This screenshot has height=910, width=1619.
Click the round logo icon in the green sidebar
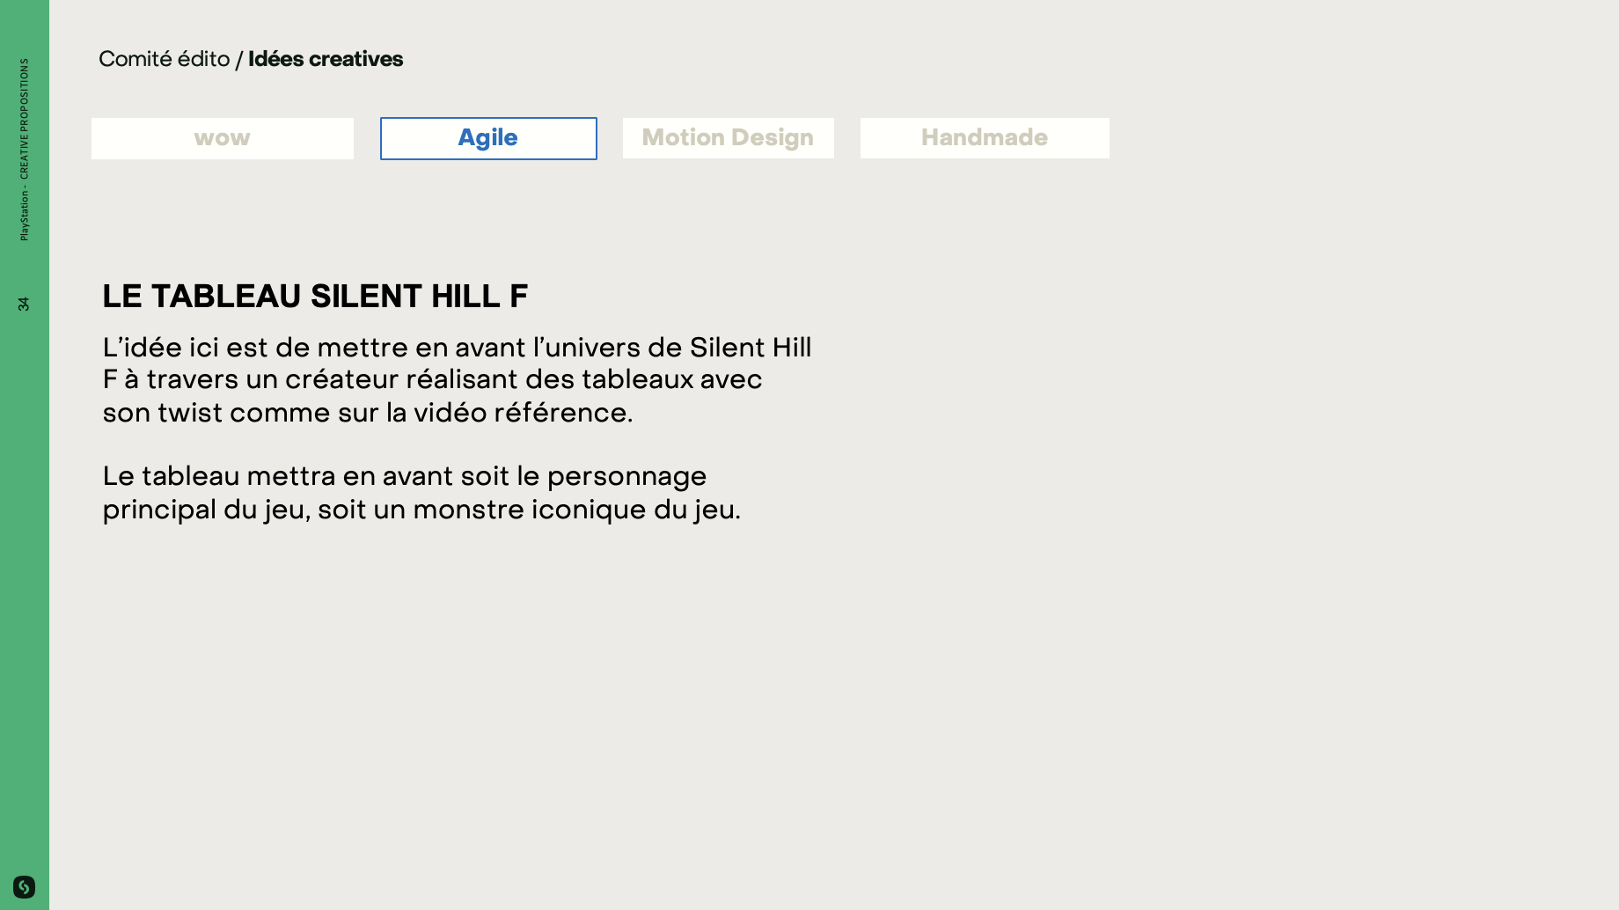(x=24, y=886)
